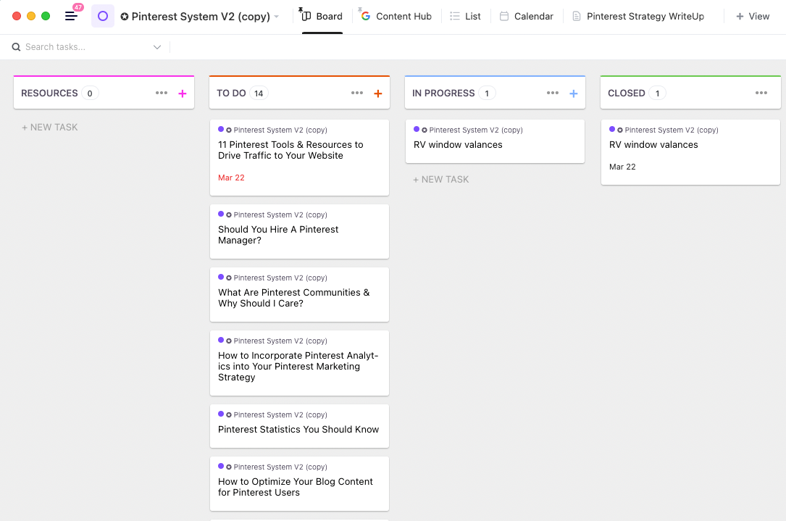The width and height of the screenshot is (786, 521).
Task: Click + NEW TASK under In Progress
Action: (440, 180)
